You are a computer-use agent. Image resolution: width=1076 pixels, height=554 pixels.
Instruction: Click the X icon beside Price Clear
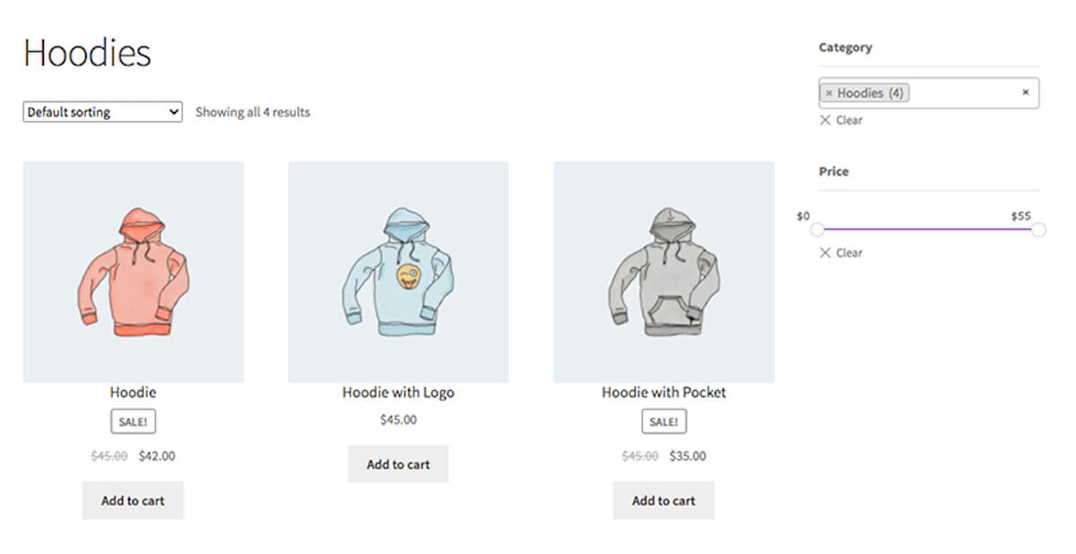point(825,253)
